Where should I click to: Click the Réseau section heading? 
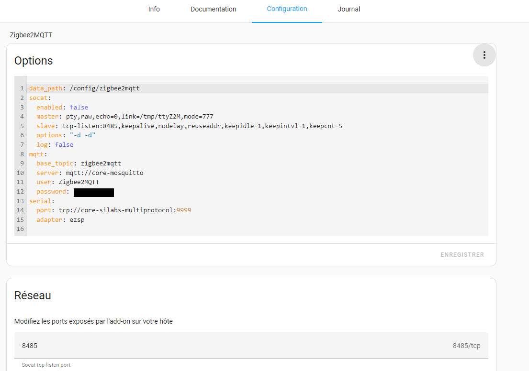tap(33, 295)
